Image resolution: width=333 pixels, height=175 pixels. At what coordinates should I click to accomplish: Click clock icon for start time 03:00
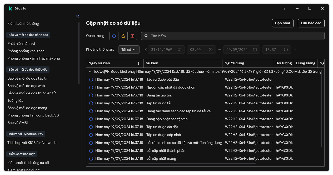[x=211, y=50]
